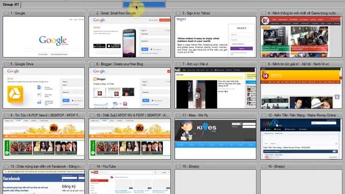Open the Kites site thumbnail

[216, 139]
